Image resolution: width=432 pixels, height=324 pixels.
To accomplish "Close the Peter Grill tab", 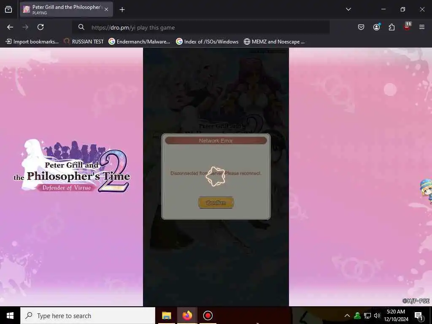I will coord(106,9).
